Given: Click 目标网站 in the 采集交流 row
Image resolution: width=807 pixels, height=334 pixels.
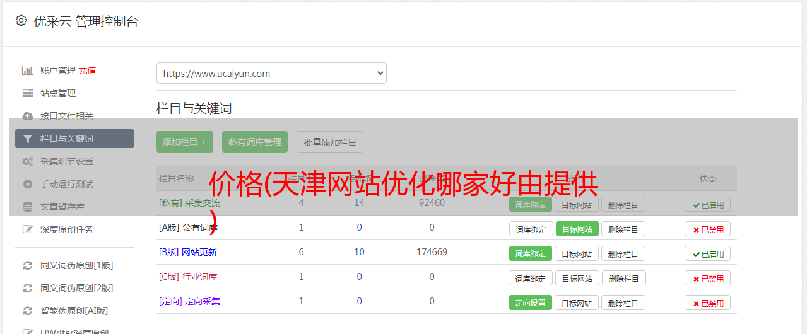Looking at the screenshot, I should coord(577,204).
